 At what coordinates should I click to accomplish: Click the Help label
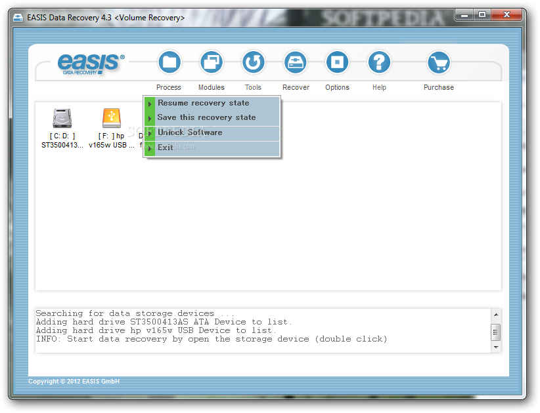tap(379, 87)
